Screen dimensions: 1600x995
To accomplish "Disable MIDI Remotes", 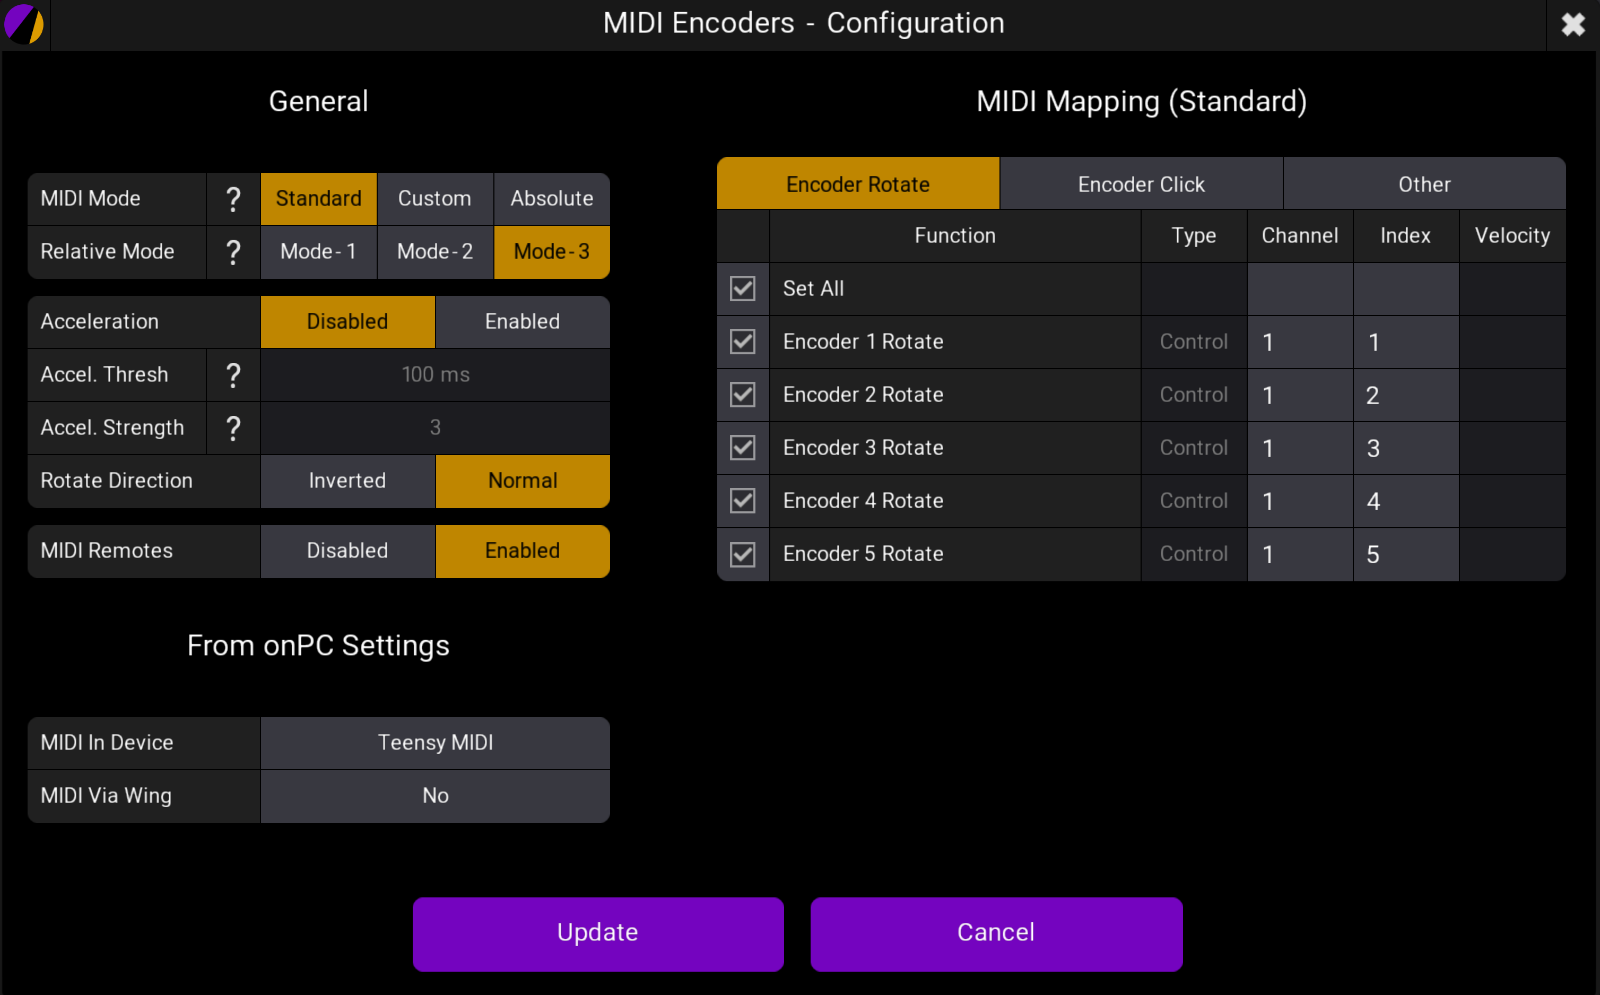I will pos(347,551).
